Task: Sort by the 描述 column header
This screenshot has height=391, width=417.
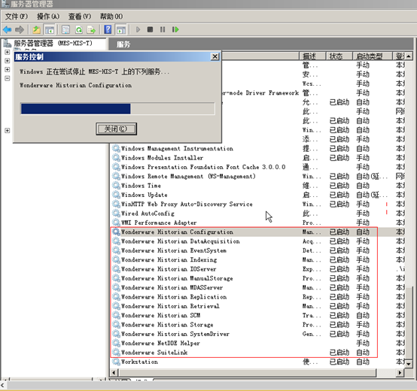Action: (x=313, y=56)
